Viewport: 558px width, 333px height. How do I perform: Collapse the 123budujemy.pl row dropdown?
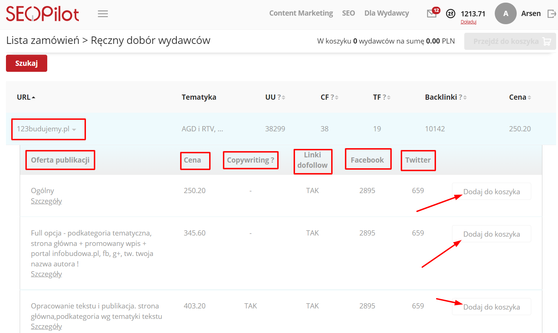[74, 129]
